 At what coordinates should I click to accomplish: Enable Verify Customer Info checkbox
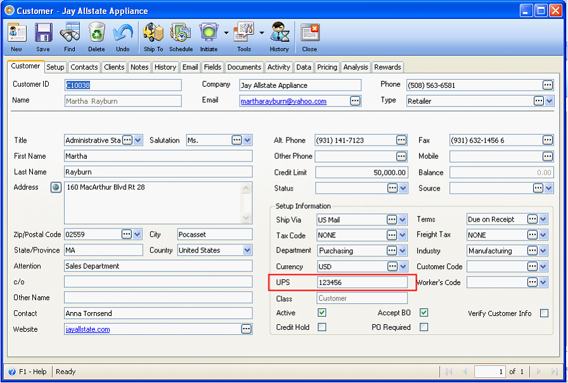tap(544, 313)
